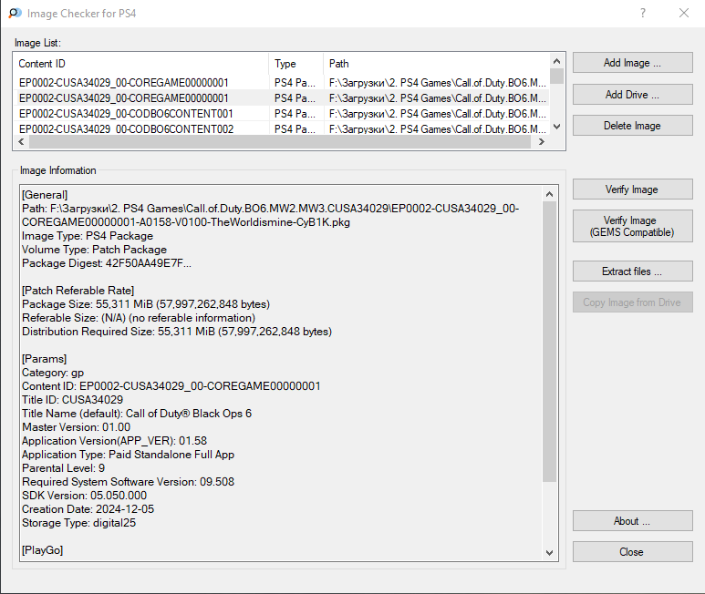Select the highlighted second COREGAME00000001 row
This screenshot has height=594, width=705.
282,97
